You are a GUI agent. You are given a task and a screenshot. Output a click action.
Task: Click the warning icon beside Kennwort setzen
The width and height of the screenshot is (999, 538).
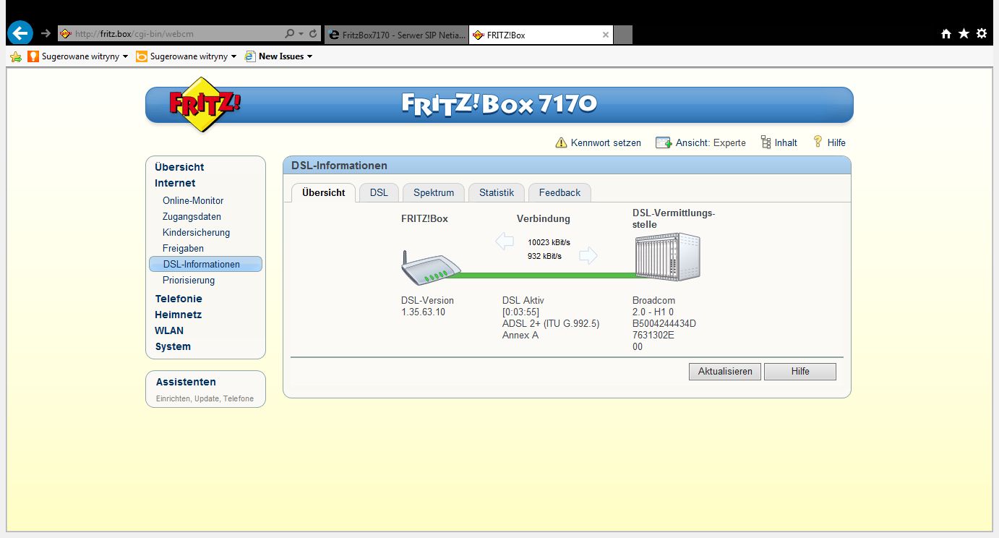(561, 142)
